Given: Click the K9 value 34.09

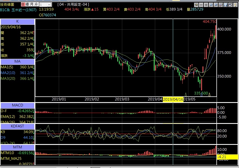Looking at the screenshot, I should [28, 132].
